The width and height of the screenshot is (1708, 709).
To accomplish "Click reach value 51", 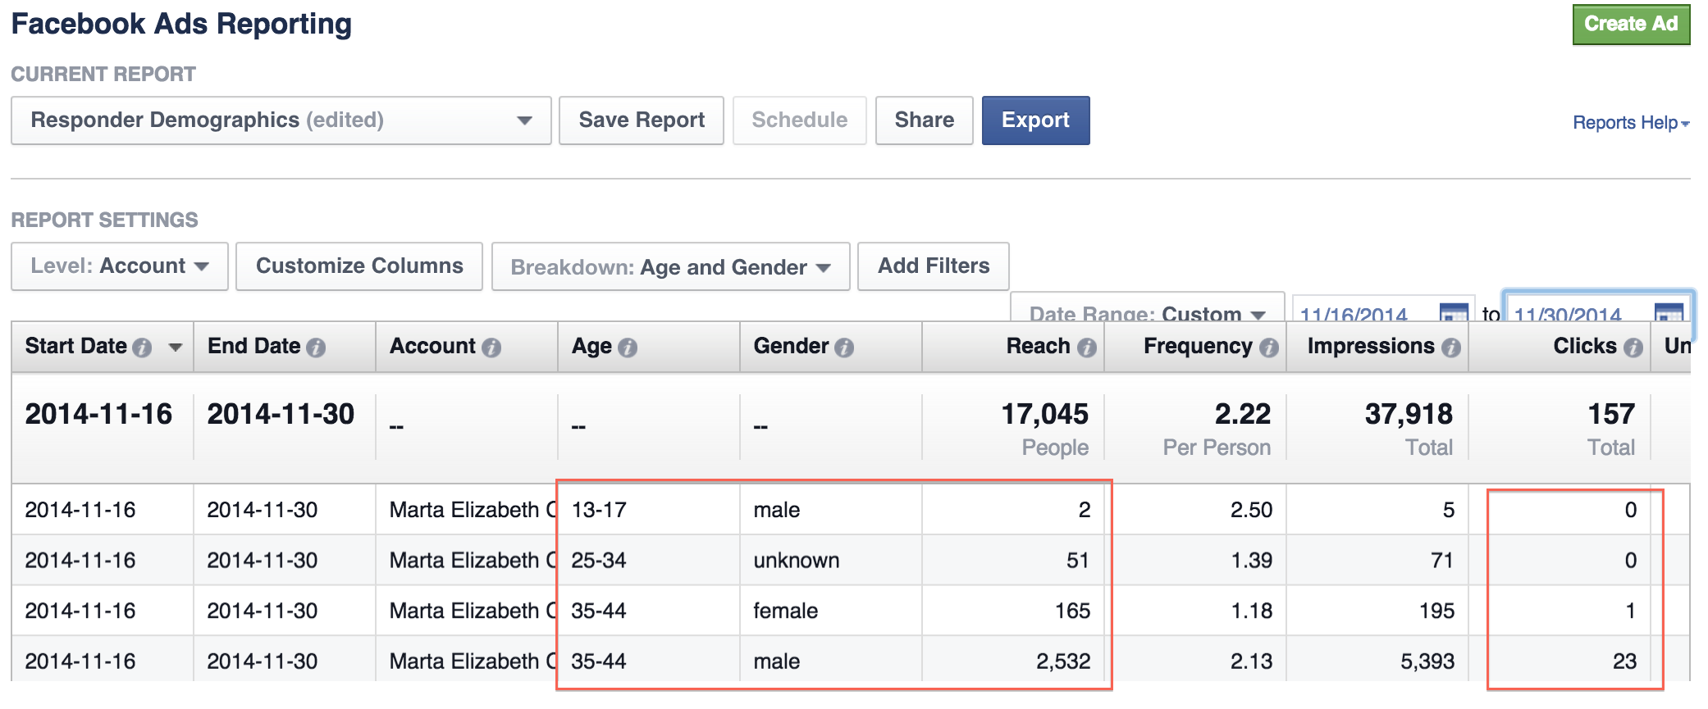I will click(1078, 561).
